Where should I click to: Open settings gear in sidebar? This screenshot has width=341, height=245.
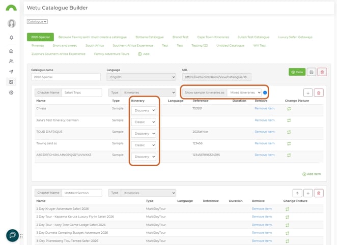(11, 93)
